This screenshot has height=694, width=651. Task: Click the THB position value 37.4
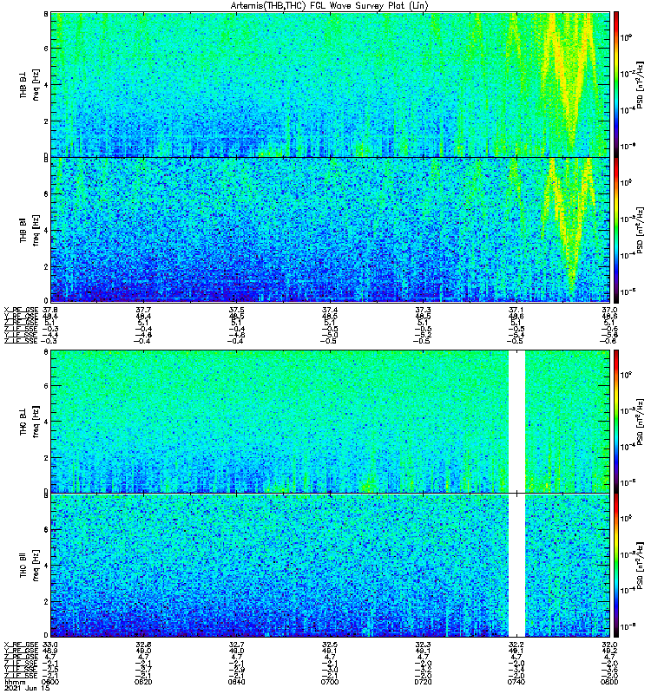click(x=330, y=310)
